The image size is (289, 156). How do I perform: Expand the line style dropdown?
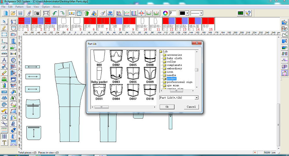click(x=201, y=13)
